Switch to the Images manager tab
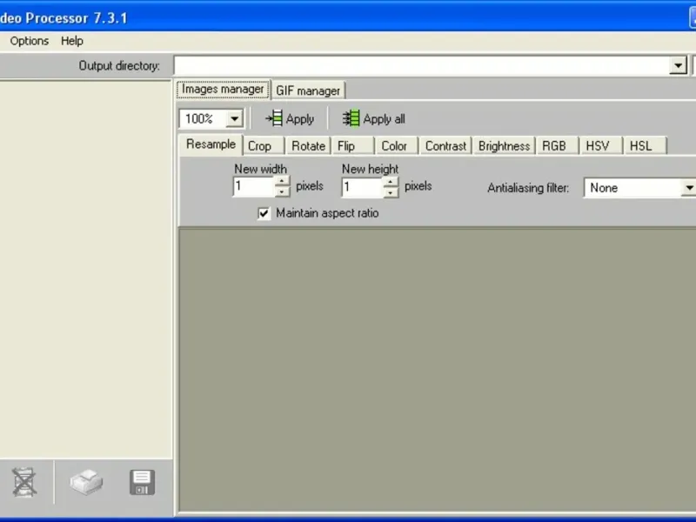The width and height of the screenshot is (696, 522). (x=223, y=90)
